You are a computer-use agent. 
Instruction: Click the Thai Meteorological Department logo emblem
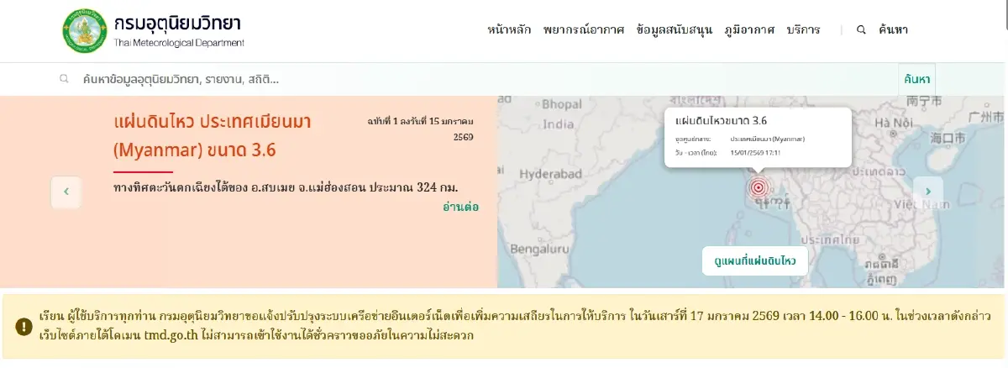pos(85,30)
